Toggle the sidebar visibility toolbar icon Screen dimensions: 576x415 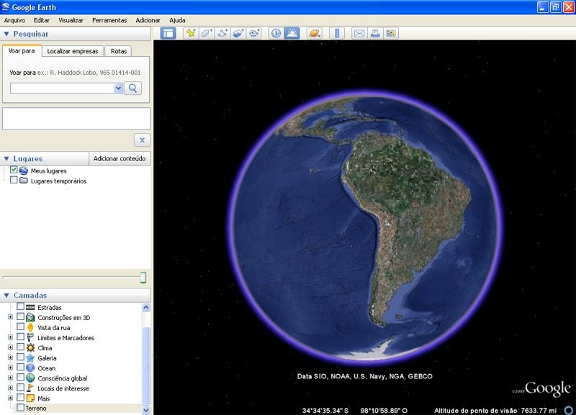pos(168,33)
